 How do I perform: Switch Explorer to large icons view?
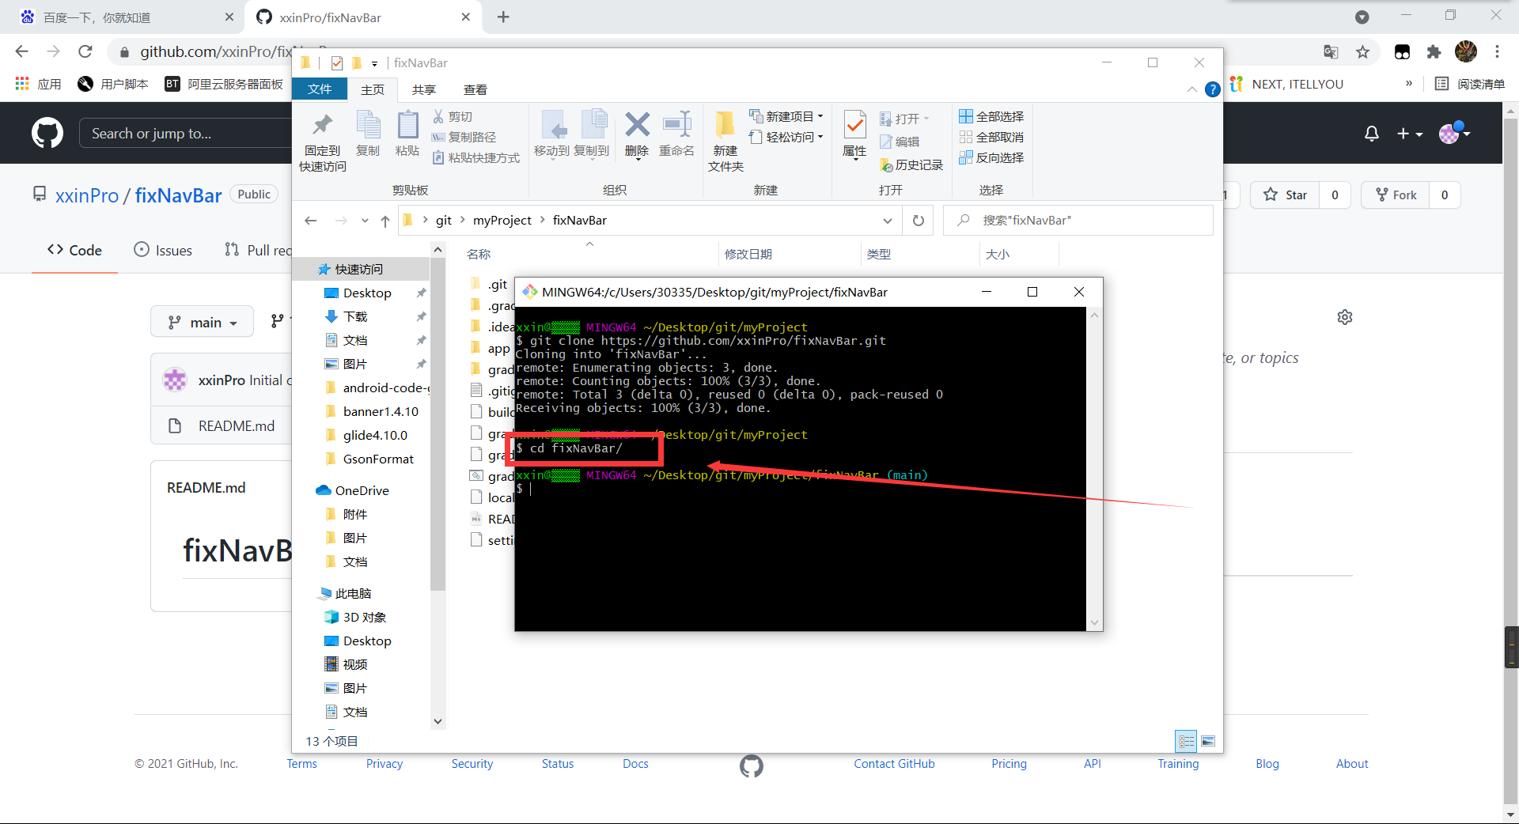(x=1208, y=741)
